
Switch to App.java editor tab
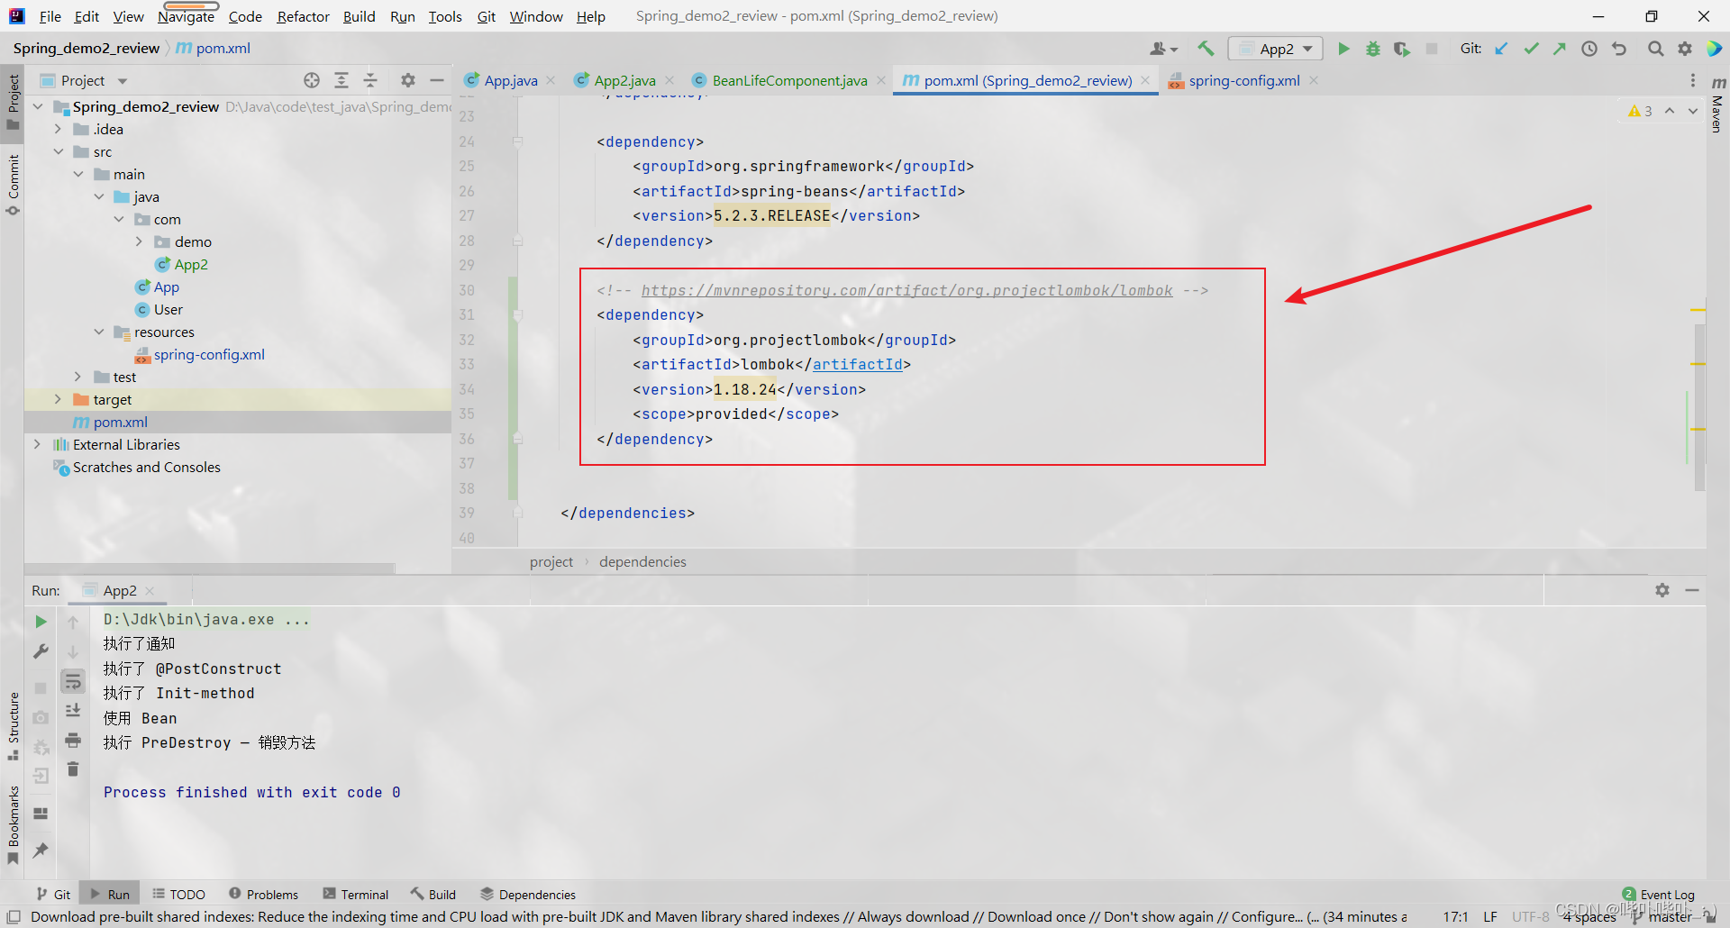[510, 80]
